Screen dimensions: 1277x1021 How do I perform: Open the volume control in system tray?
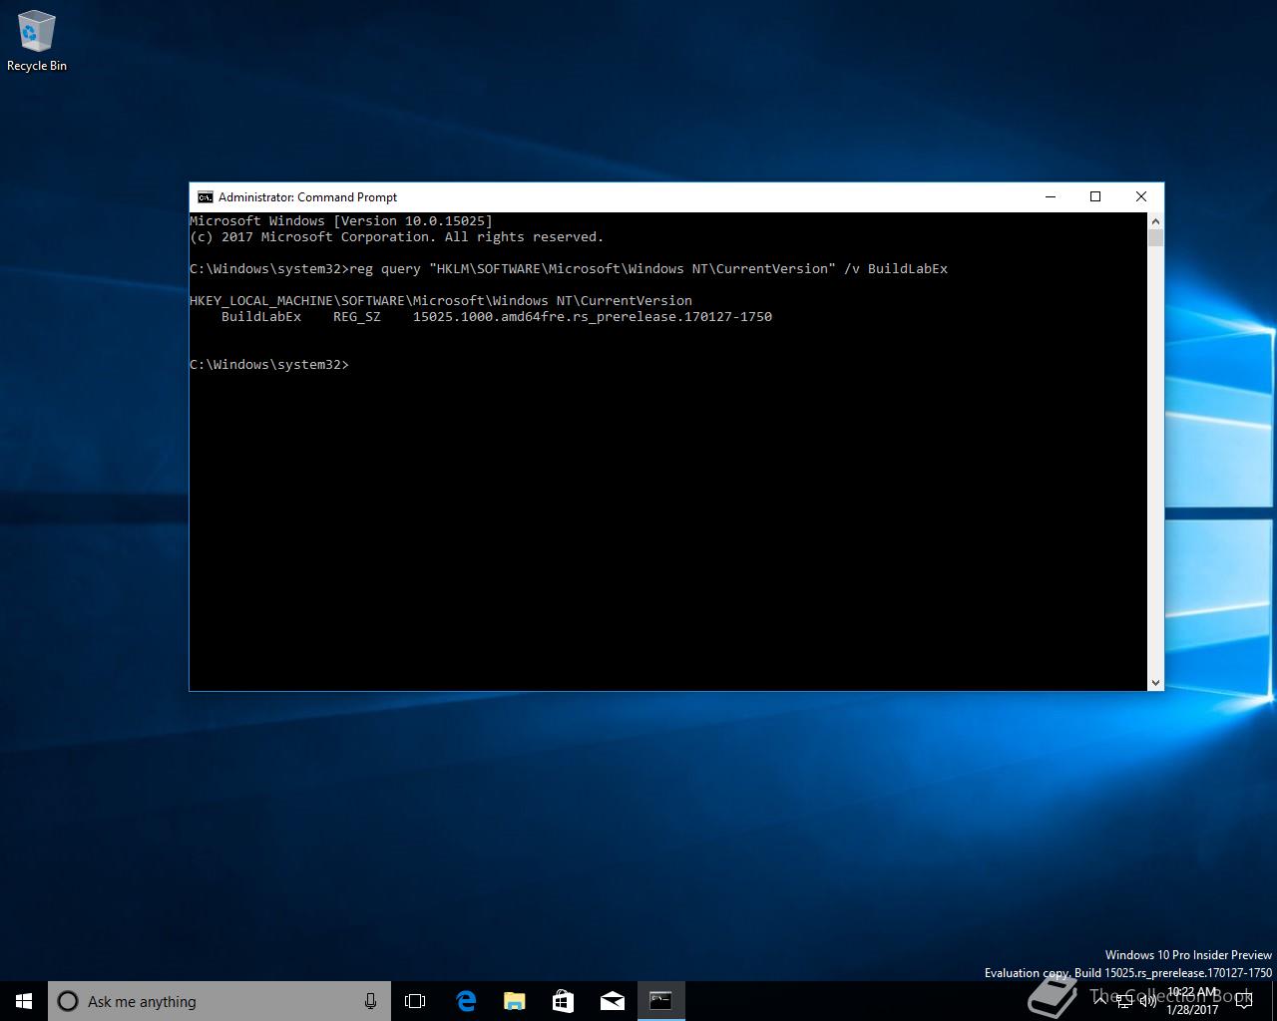tap(1148, 1001)
